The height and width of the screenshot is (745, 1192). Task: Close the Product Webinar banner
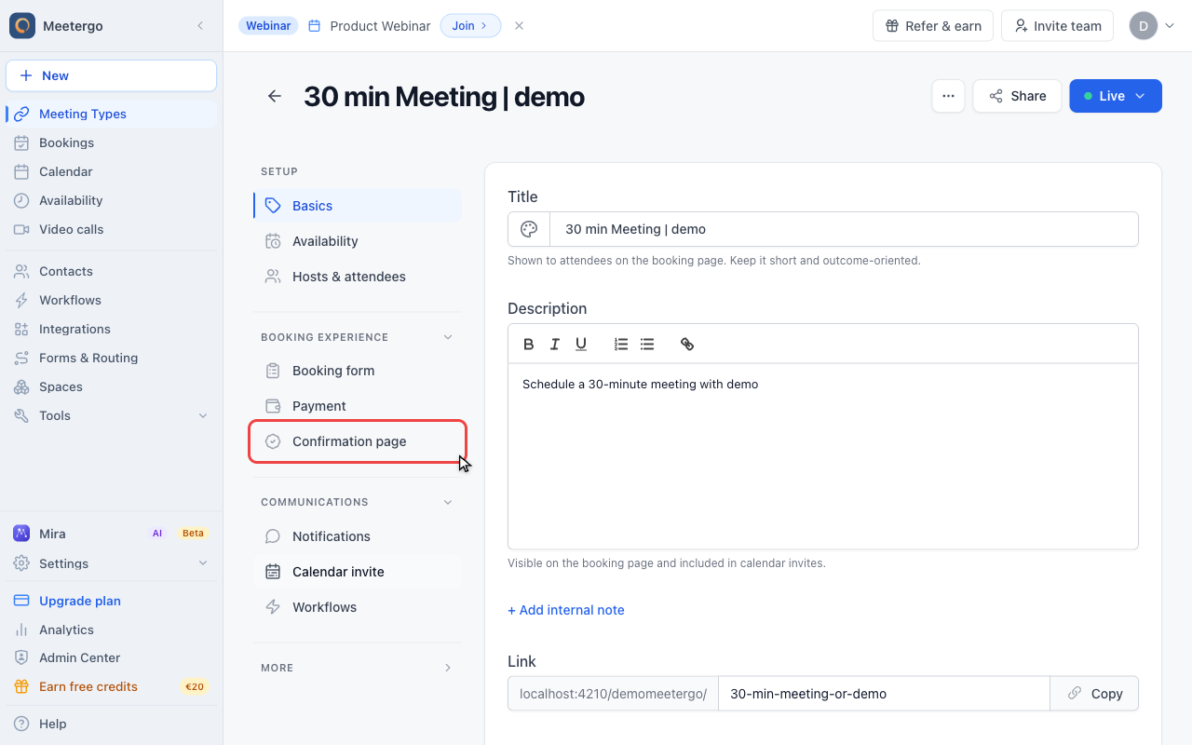click(x=519, y=26)
